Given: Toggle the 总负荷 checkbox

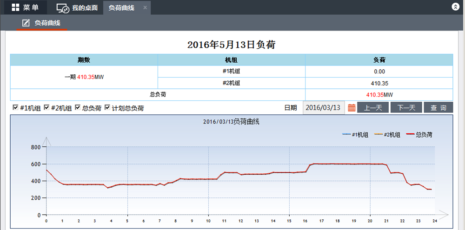Looking at the screenshot, I should (78, 107).
